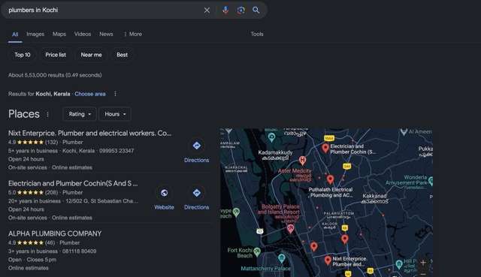This screenshot has height=277, width=481.
Task: Select the All tab
Action: tap(15, 35)
